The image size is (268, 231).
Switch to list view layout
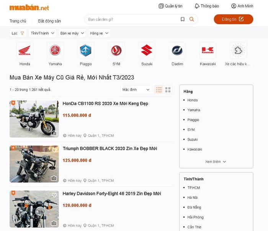[159, 90]
